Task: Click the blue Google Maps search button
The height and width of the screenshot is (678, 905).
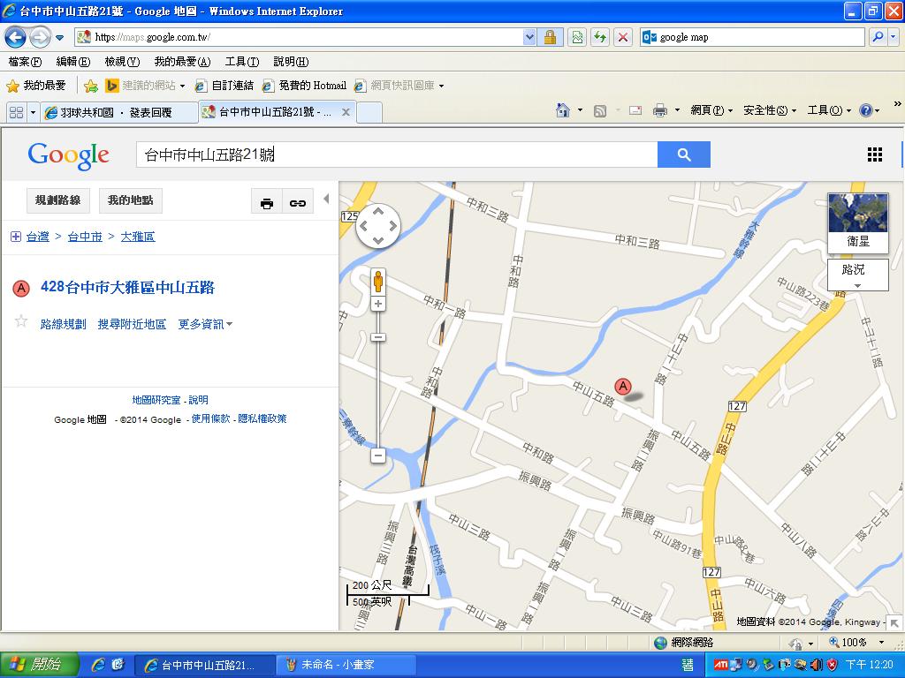Action: 683,154
